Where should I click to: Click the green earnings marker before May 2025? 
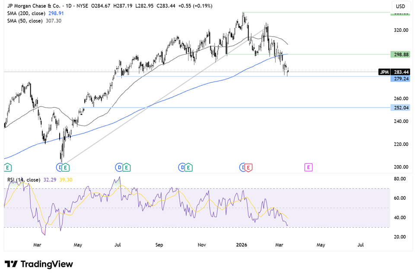(65, 167)
